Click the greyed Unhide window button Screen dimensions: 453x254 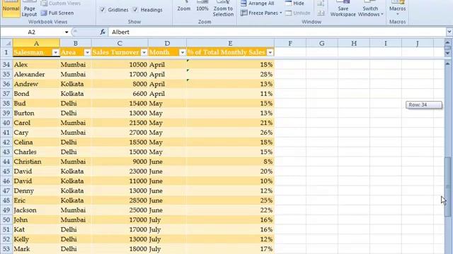tap(297, 13)
